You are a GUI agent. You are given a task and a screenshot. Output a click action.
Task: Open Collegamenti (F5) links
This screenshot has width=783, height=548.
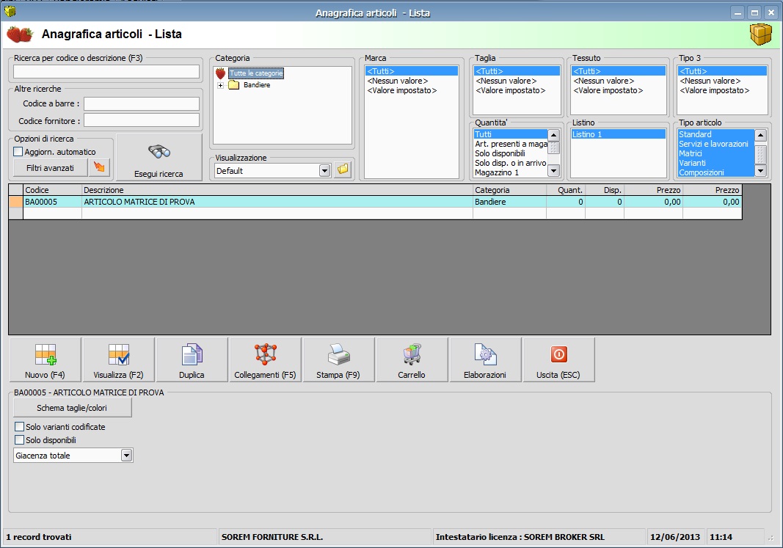265,360
